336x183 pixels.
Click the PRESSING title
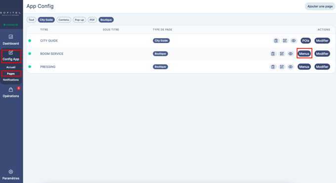(48, 67)
